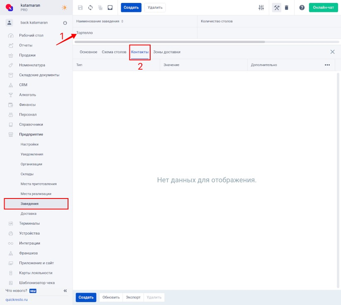This screenshot has width=341, height=305.
Task: Click the save floppy disk icon
Action: pos(80,7)
